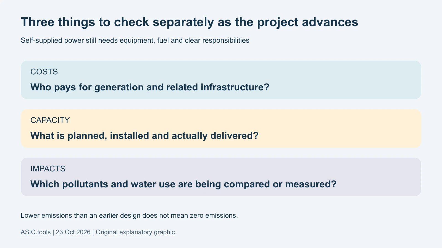The image size is (442, 248).
Task: Select the planned, installed and delivered question
Action: coord(144,136)
